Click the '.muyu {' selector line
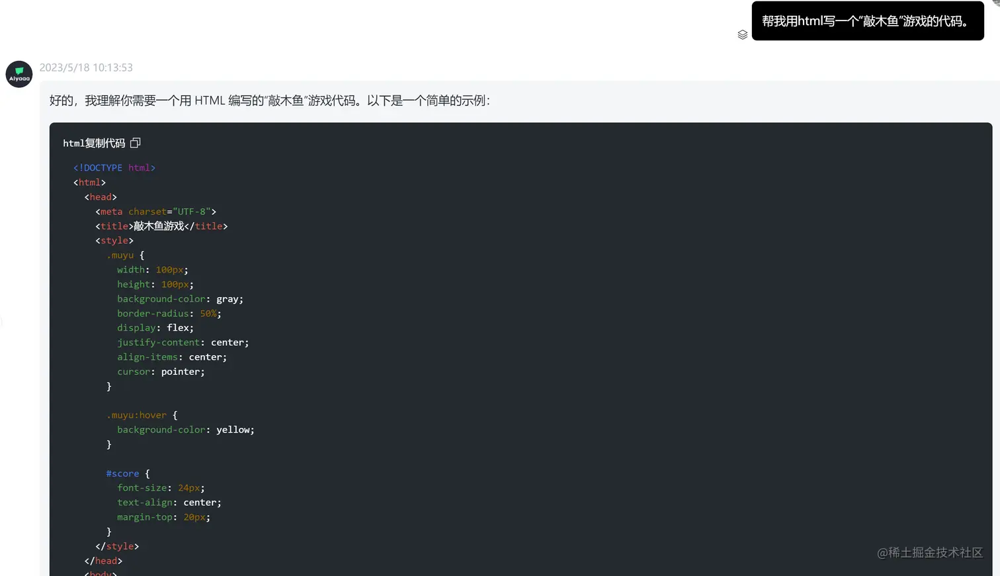Image resolution: width=1000 pixels, height=576 pixels. 126,255
